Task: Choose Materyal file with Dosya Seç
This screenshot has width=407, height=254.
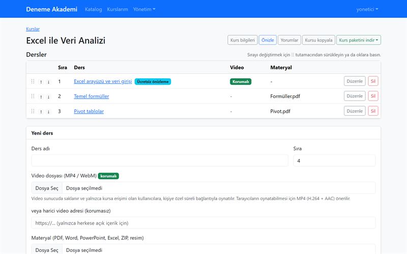Action: tap(47, 250)
